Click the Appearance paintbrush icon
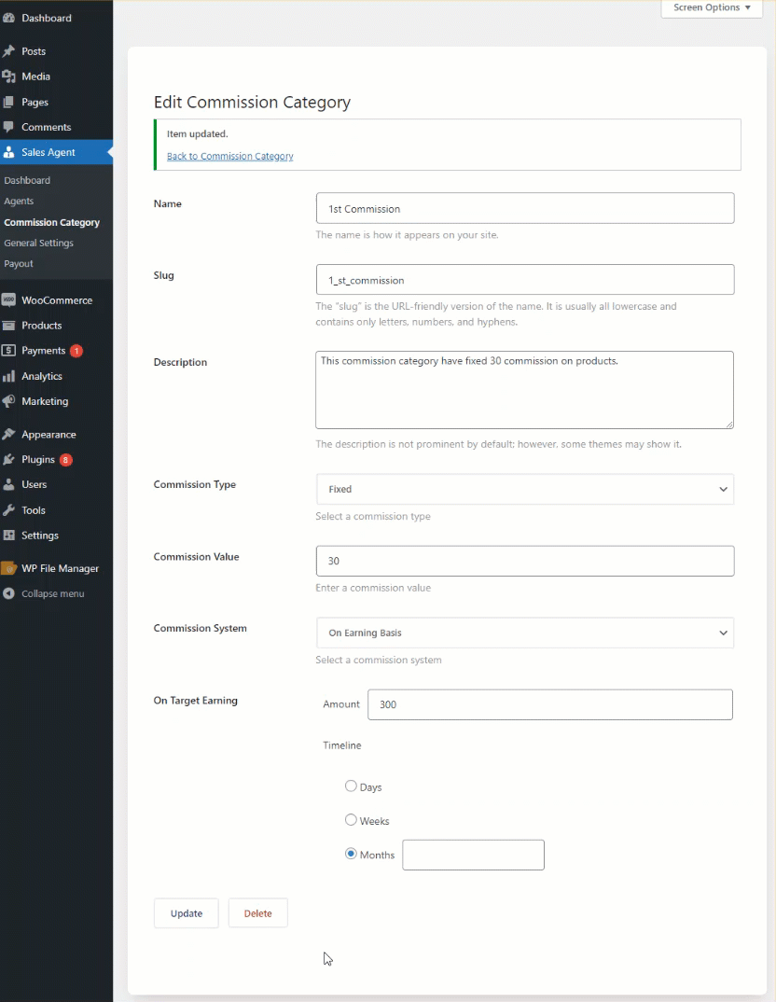776x1002 pixels. [8, 435]
